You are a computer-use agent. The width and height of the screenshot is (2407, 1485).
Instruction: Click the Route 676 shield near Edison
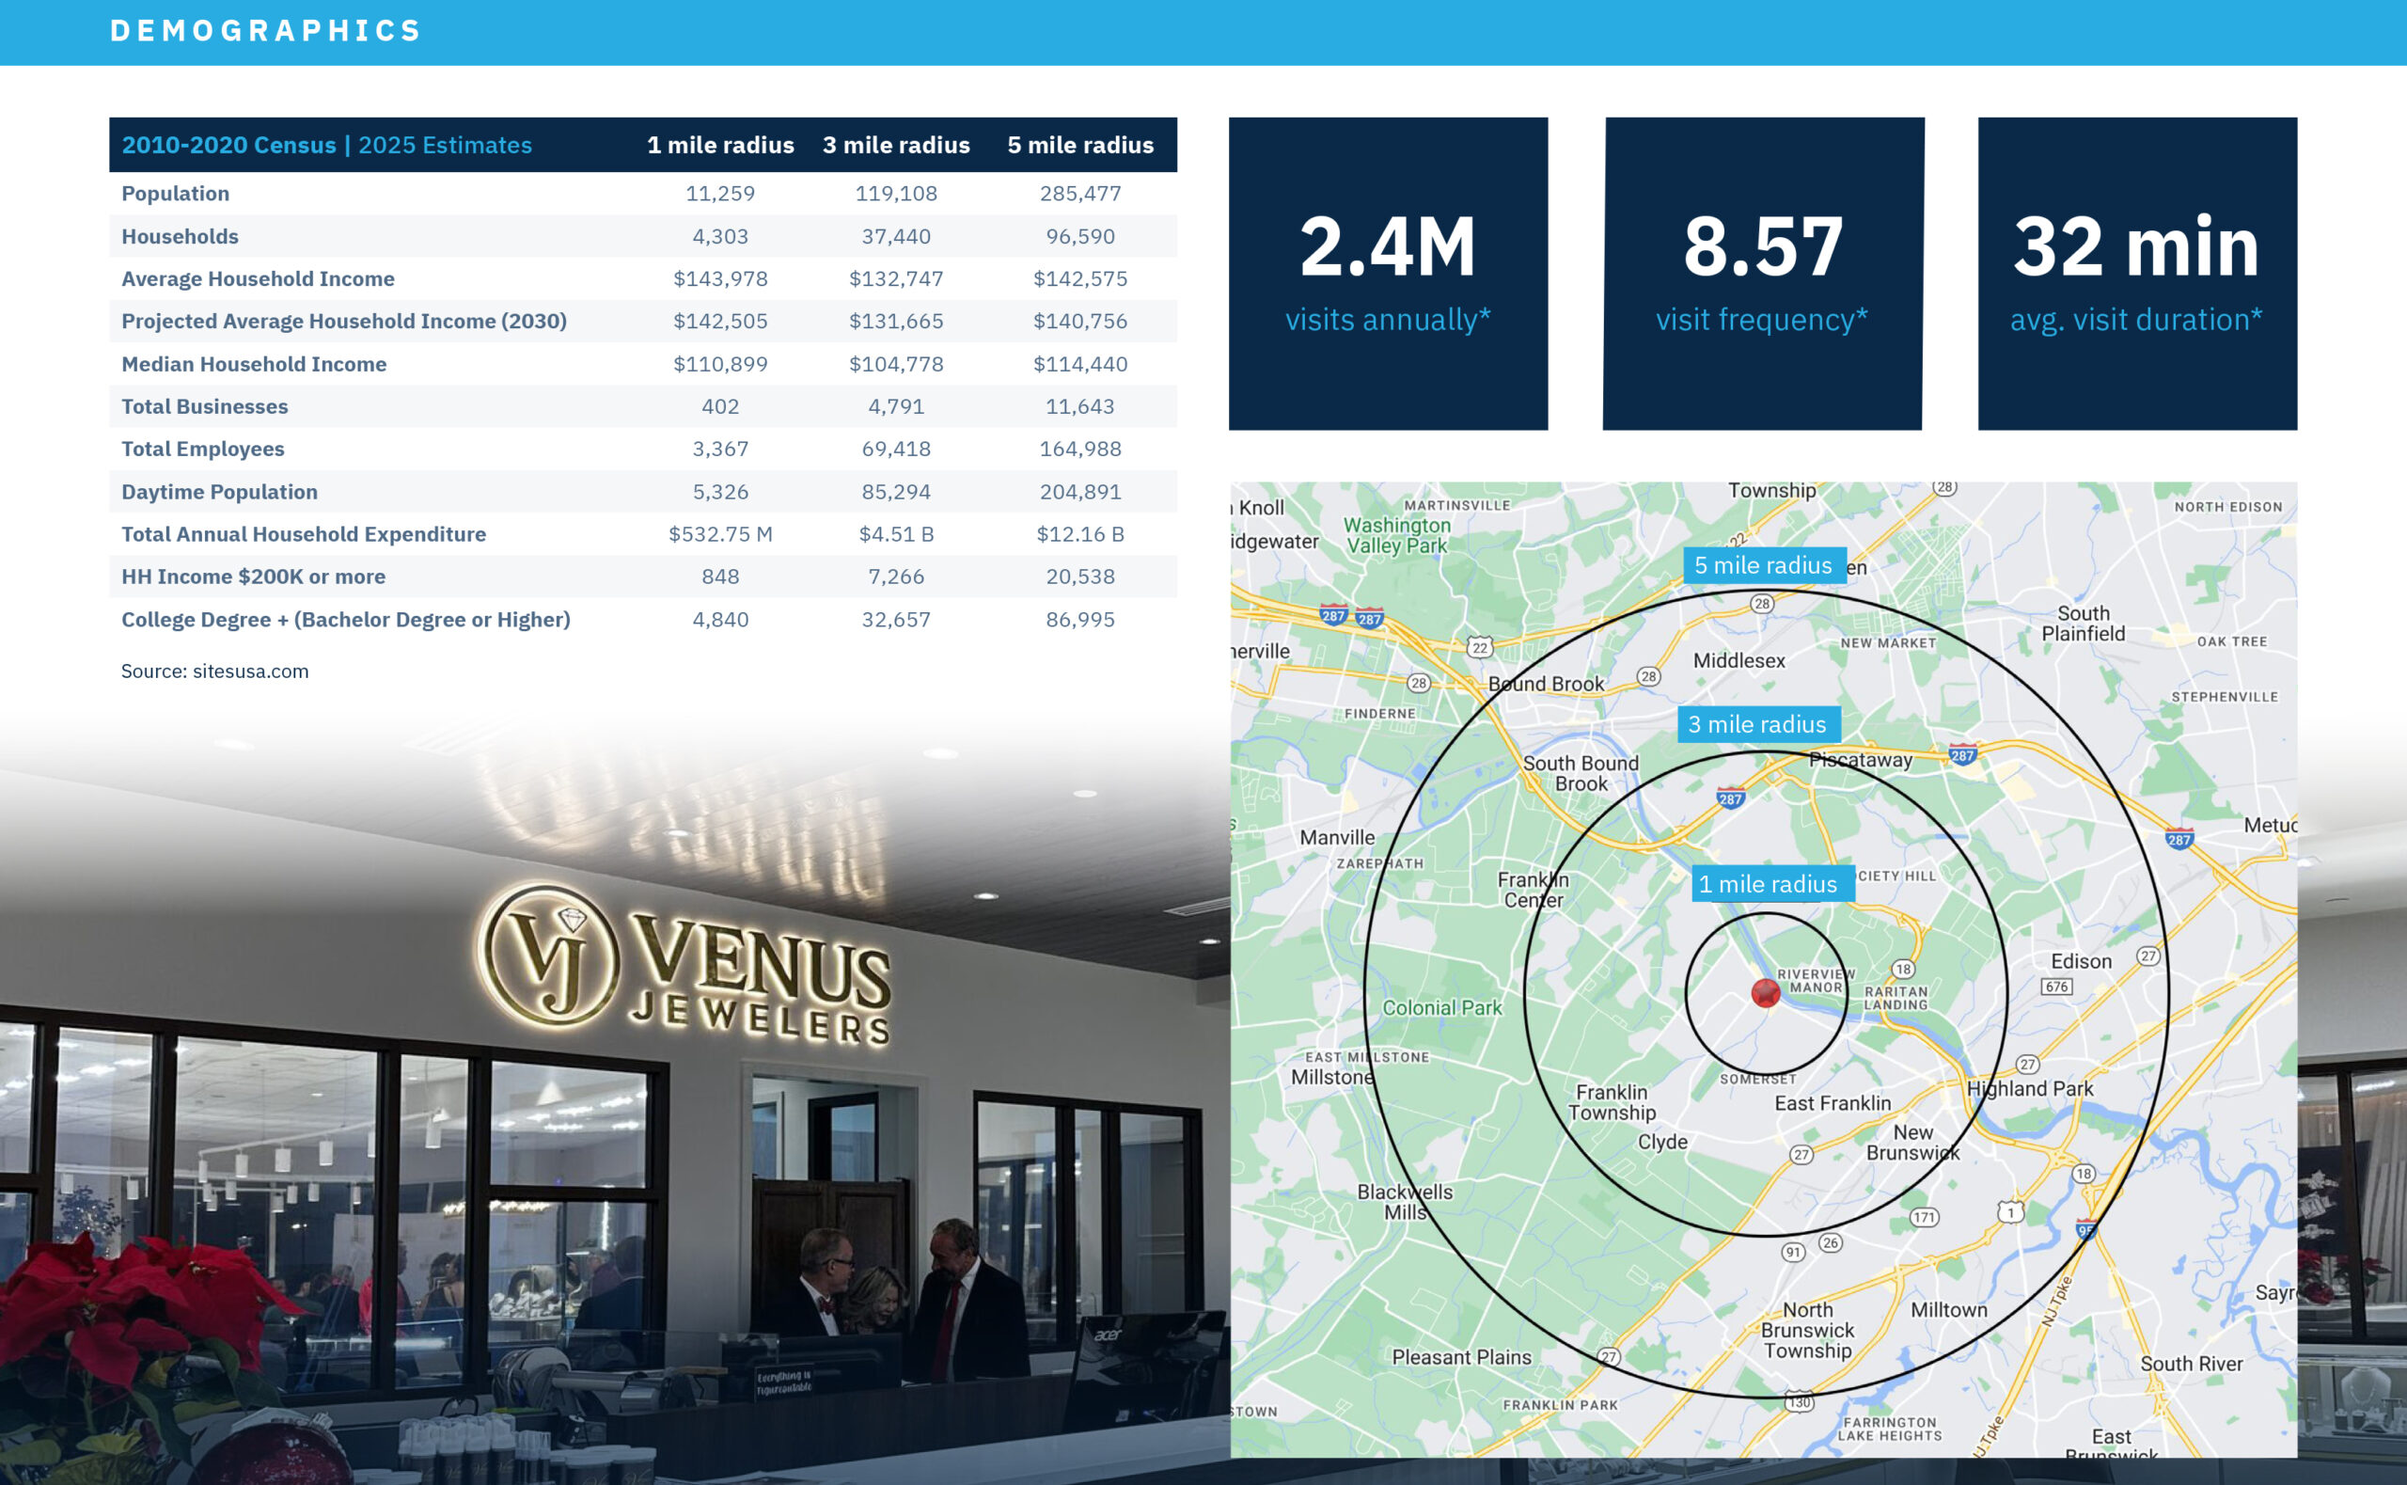coord(2056,987)
